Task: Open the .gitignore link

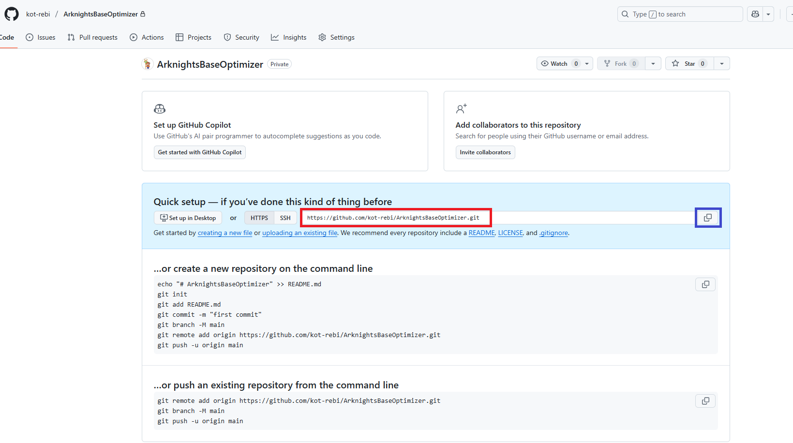Action: pos(554,233)
